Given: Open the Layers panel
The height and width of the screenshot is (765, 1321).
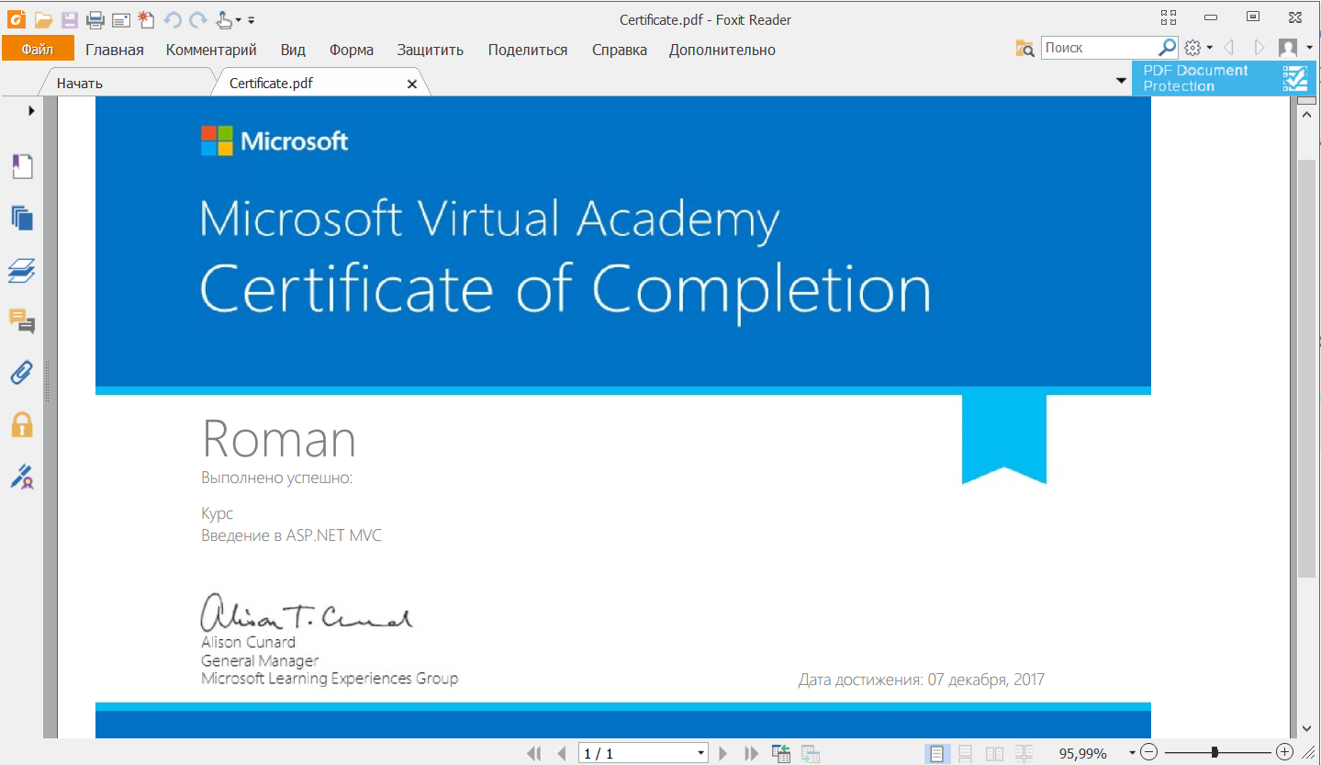Looking at the screenshot, I should coord(22,270).
